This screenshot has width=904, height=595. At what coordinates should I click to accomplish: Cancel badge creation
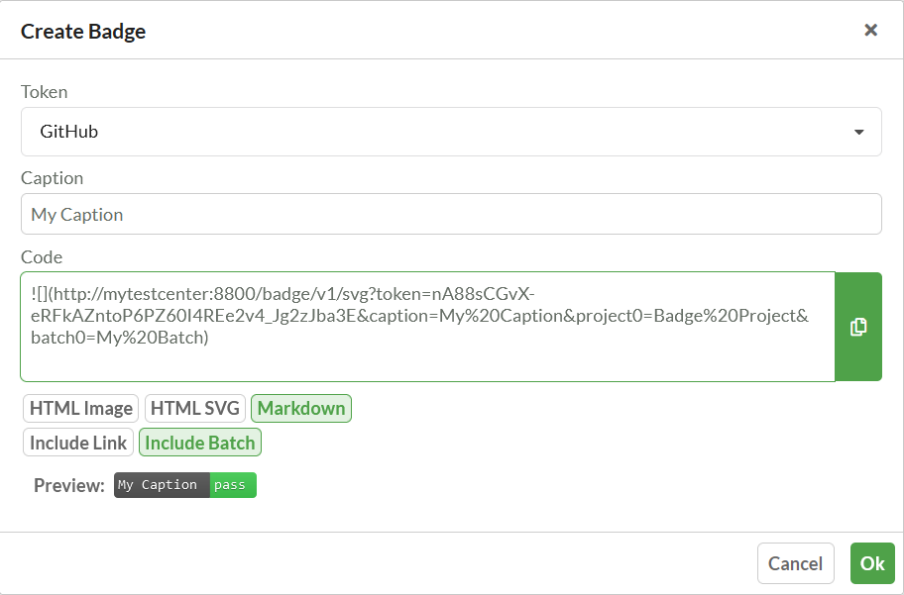pos(795,563)
